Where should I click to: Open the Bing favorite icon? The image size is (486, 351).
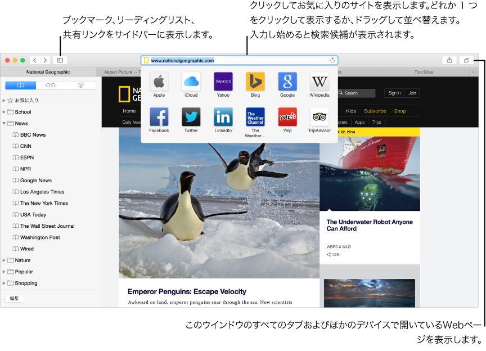pyautogui.click(x=255, y=82)
